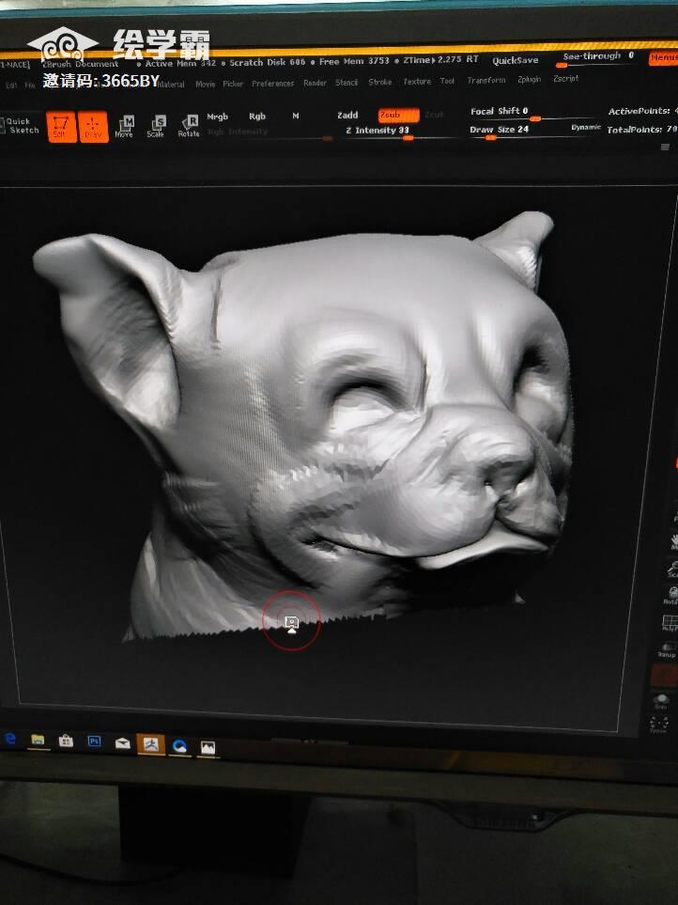This screenshot has height=905, width=678.
Task: Select the Scale transform tool
Action: (x=156, y=127)
